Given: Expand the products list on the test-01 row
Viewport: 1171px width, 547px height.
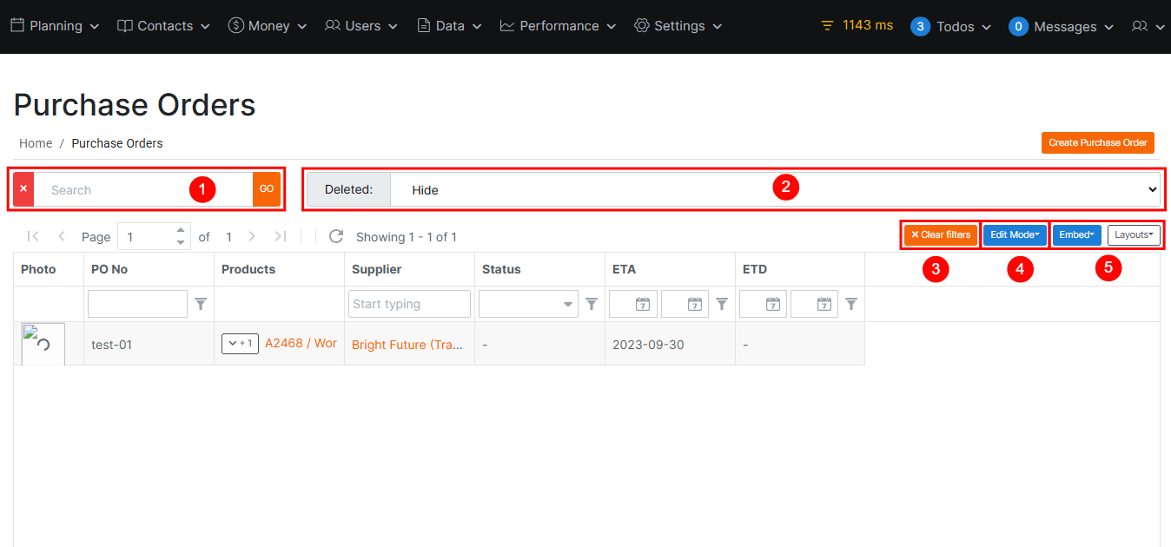Looking at the screenshot, I should pos(240,343).
